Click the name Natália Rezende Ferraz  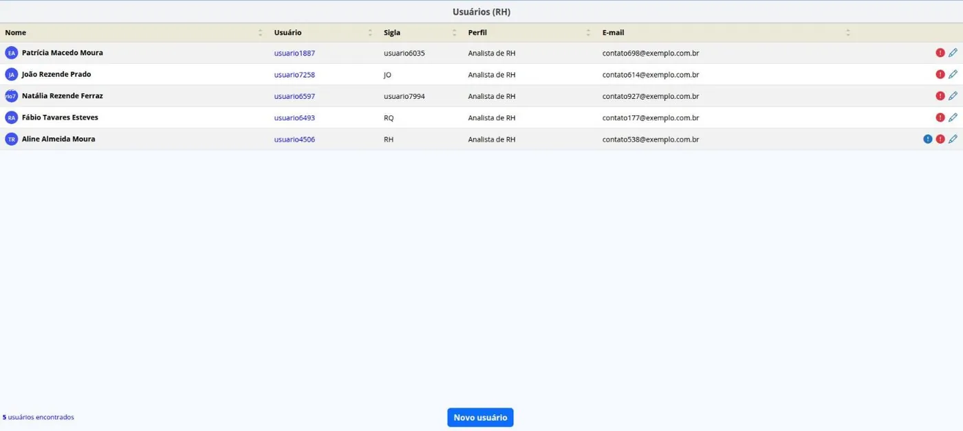click(x=63, y=96)
